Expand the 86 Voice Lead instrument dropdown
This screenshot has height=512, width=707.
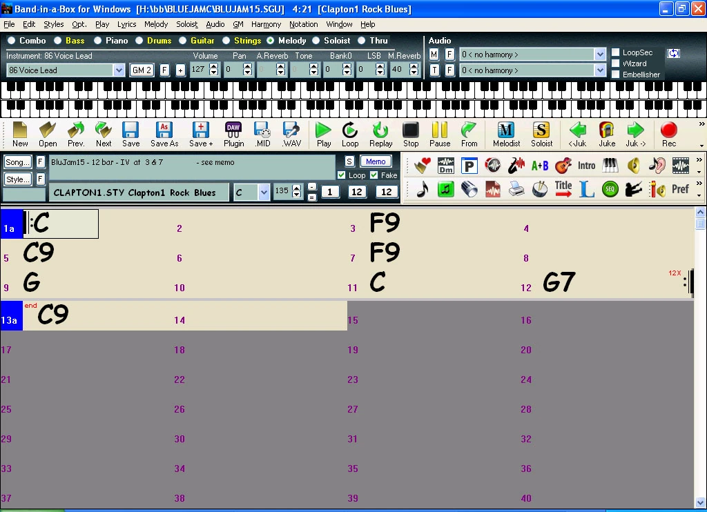119,70
